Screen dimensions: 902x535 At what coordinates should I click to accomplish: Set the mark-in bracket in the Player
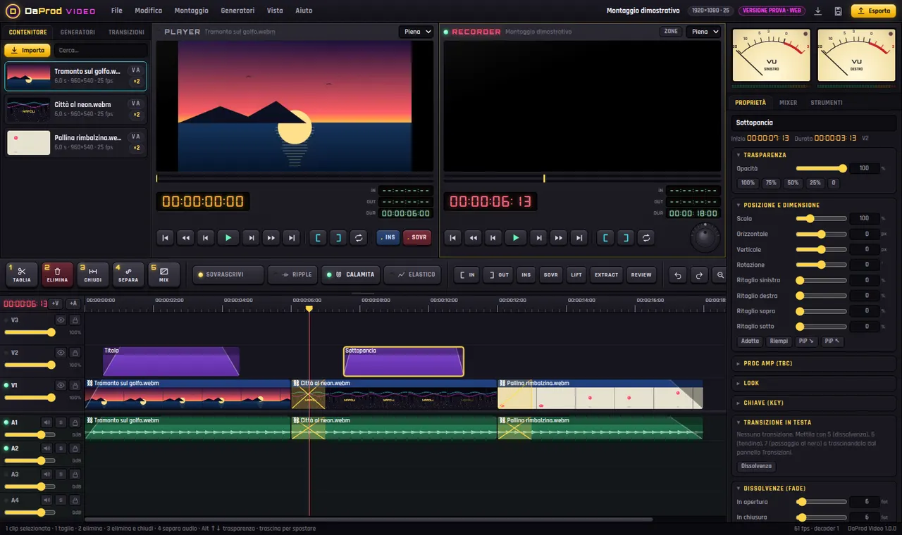pyautogui.click(x=318, y=238)
